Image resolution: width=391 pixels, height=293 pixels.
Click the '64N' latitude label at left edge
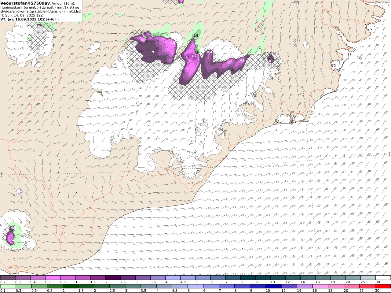click(x=2, y=175)
